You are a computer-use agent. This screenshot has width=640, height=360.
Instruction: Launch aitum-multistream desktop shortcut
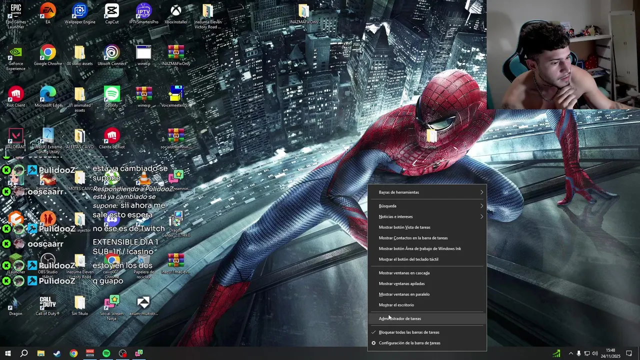(x=143, y=306)
